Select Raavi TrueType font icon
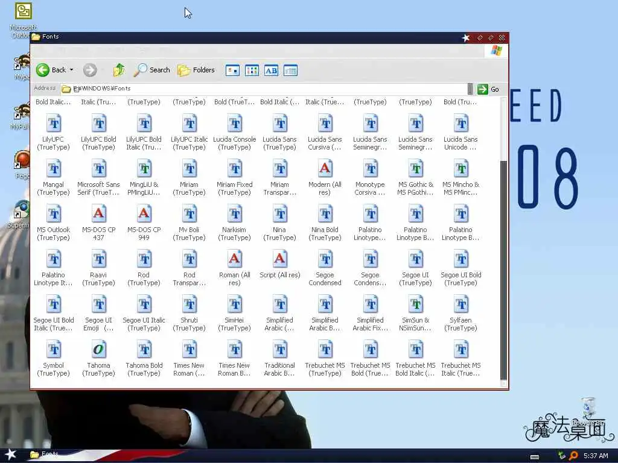Screen dimensions: 618x463 pyautogui.click(x=100, y=259)
